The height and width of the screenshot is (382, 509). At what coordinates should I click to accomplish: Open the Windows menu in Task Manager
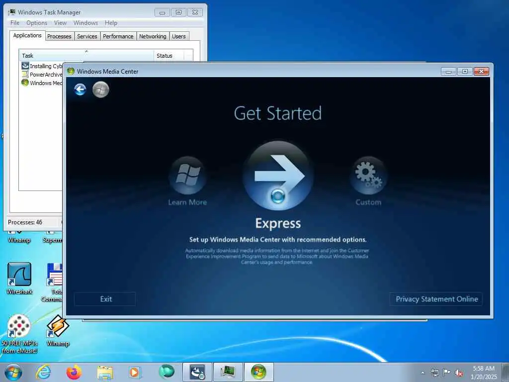(x=85, y=23)
